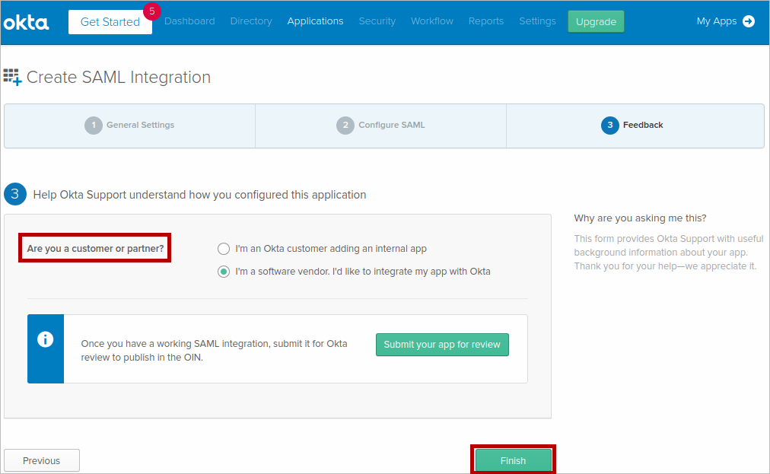Click the Create SAML Integration grid icon
Viewport: 770px width, 474px height.
click(x=12, y=77)
